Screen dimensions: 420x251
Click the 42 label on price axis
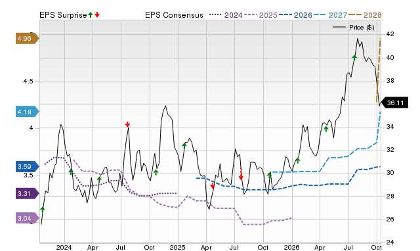click(390, 34)
